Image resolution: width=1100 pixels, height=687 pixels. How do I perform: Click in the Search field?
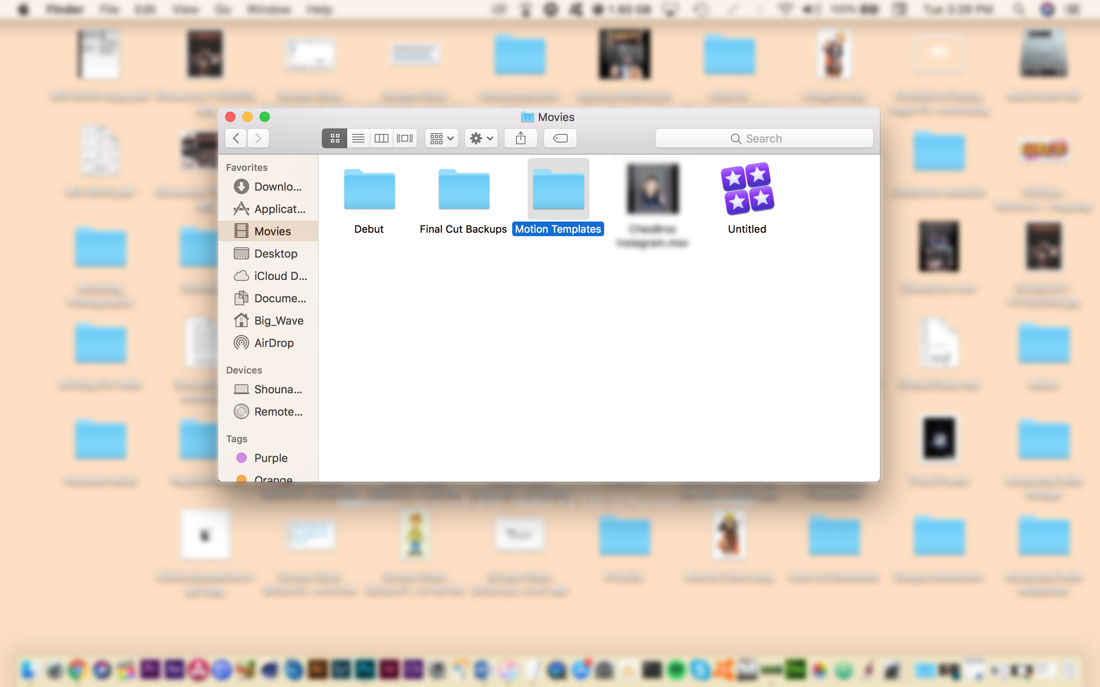[x=764, y=139]
